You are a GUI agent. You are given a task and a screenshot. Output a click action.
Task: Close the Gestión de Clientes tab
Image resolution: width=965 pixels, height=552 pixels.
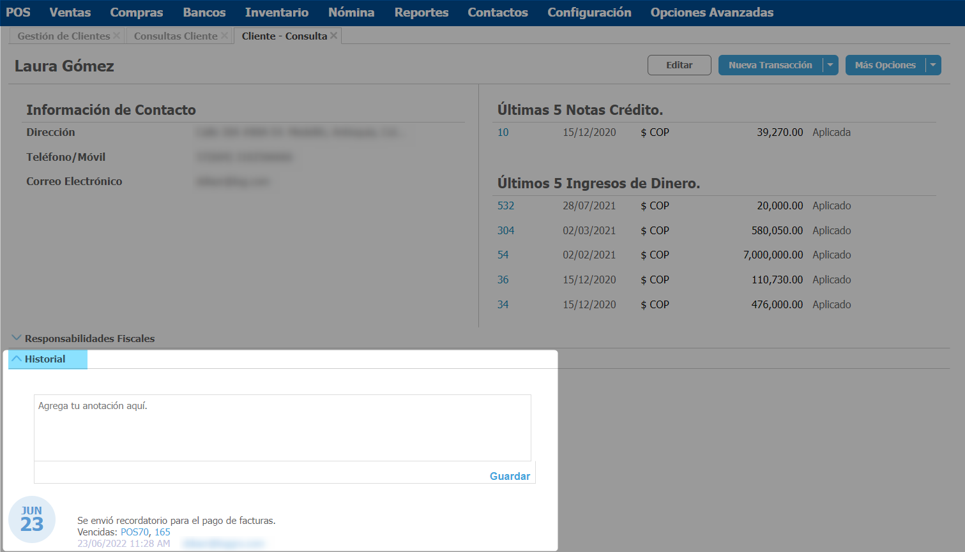pos(116,36)
